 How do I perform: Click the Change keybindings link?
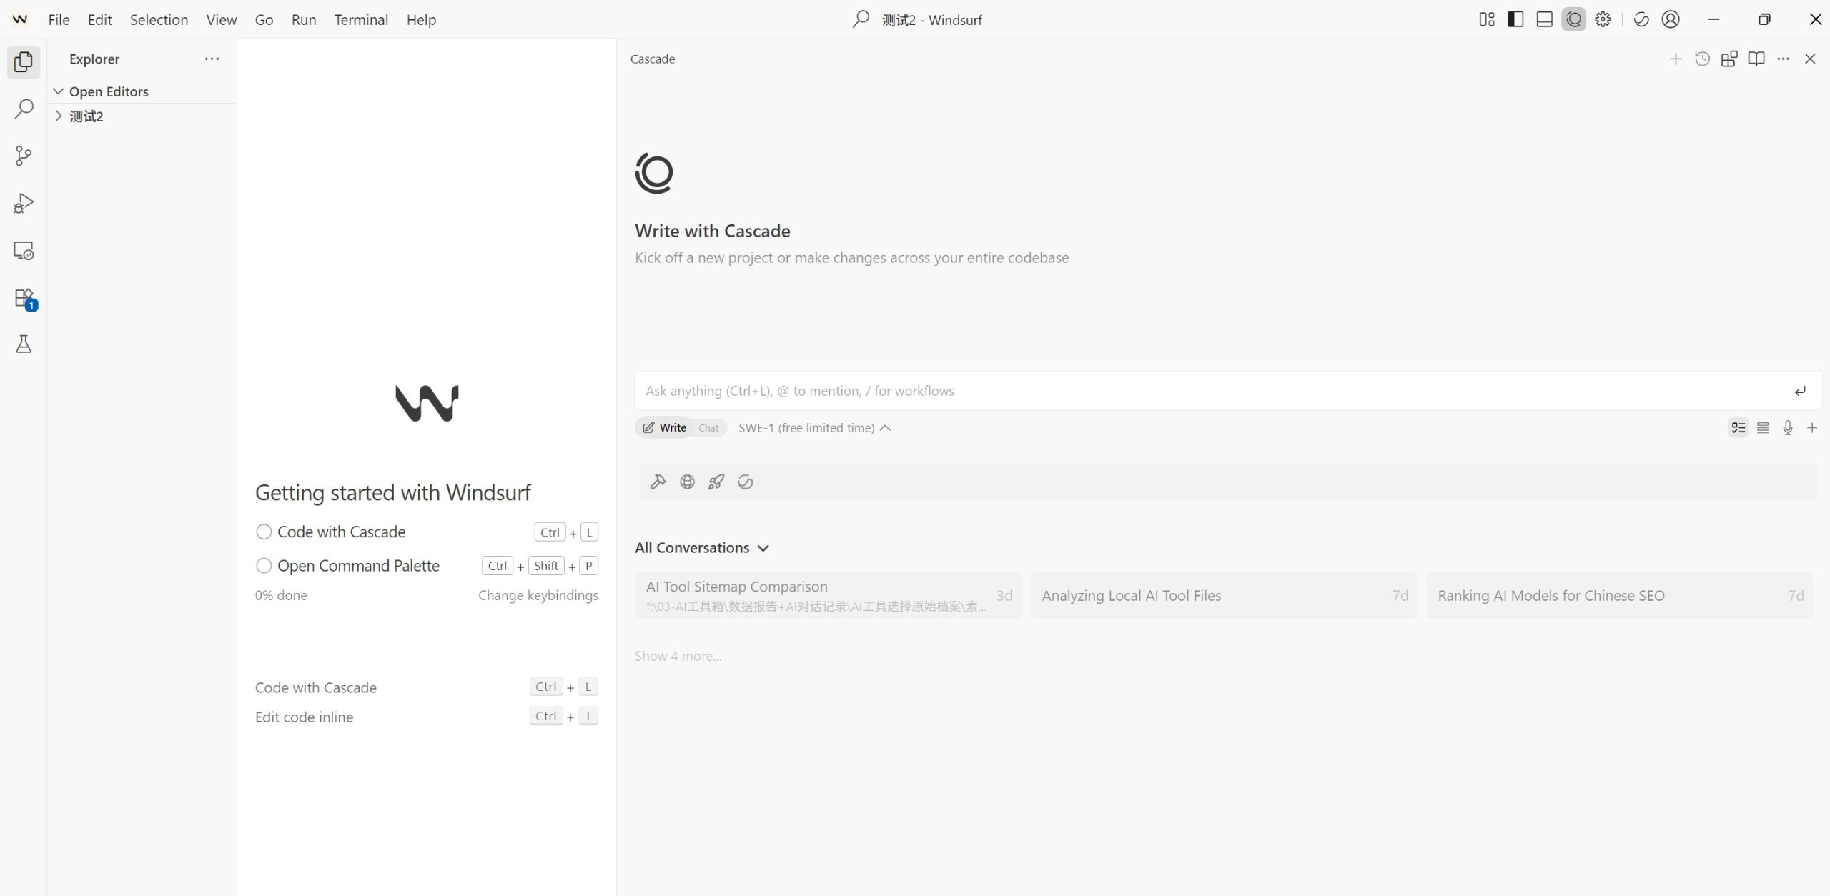click(x=538, y=595)
